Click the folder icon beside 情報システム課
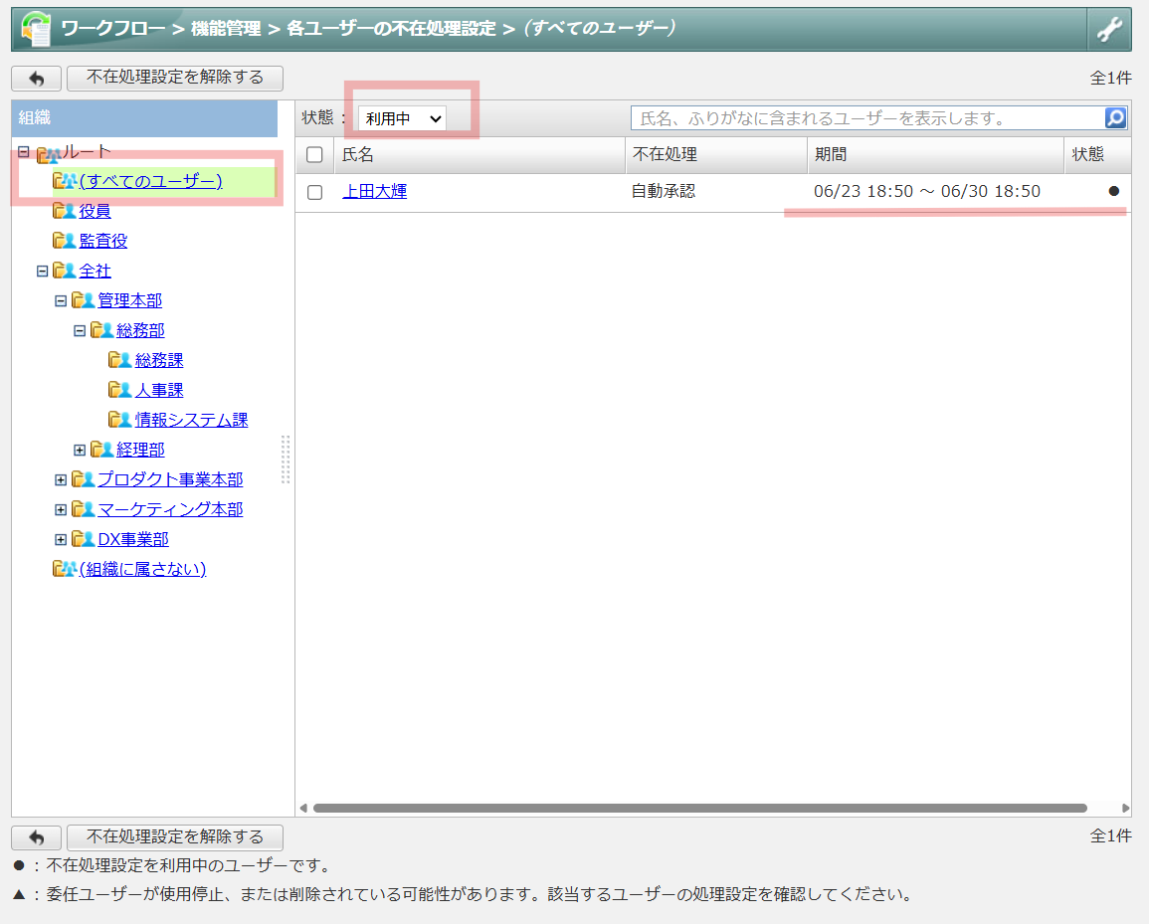The image size is (1149, 924). 120,420
